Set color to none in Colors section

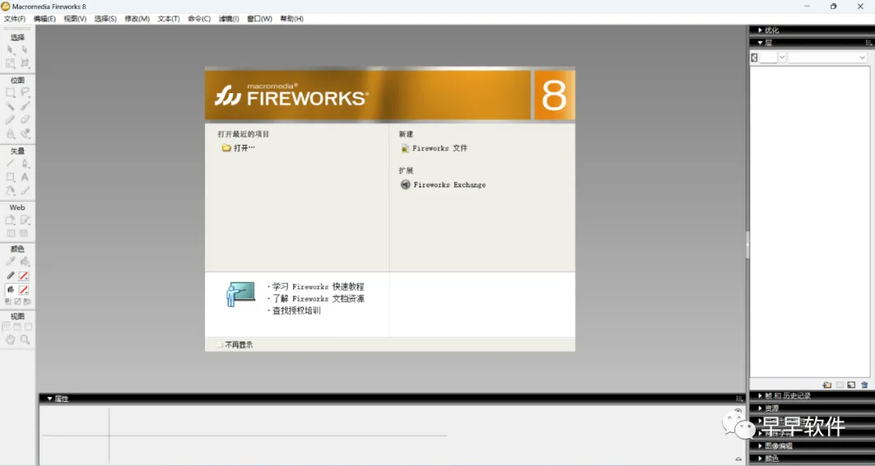pos(17,301)
